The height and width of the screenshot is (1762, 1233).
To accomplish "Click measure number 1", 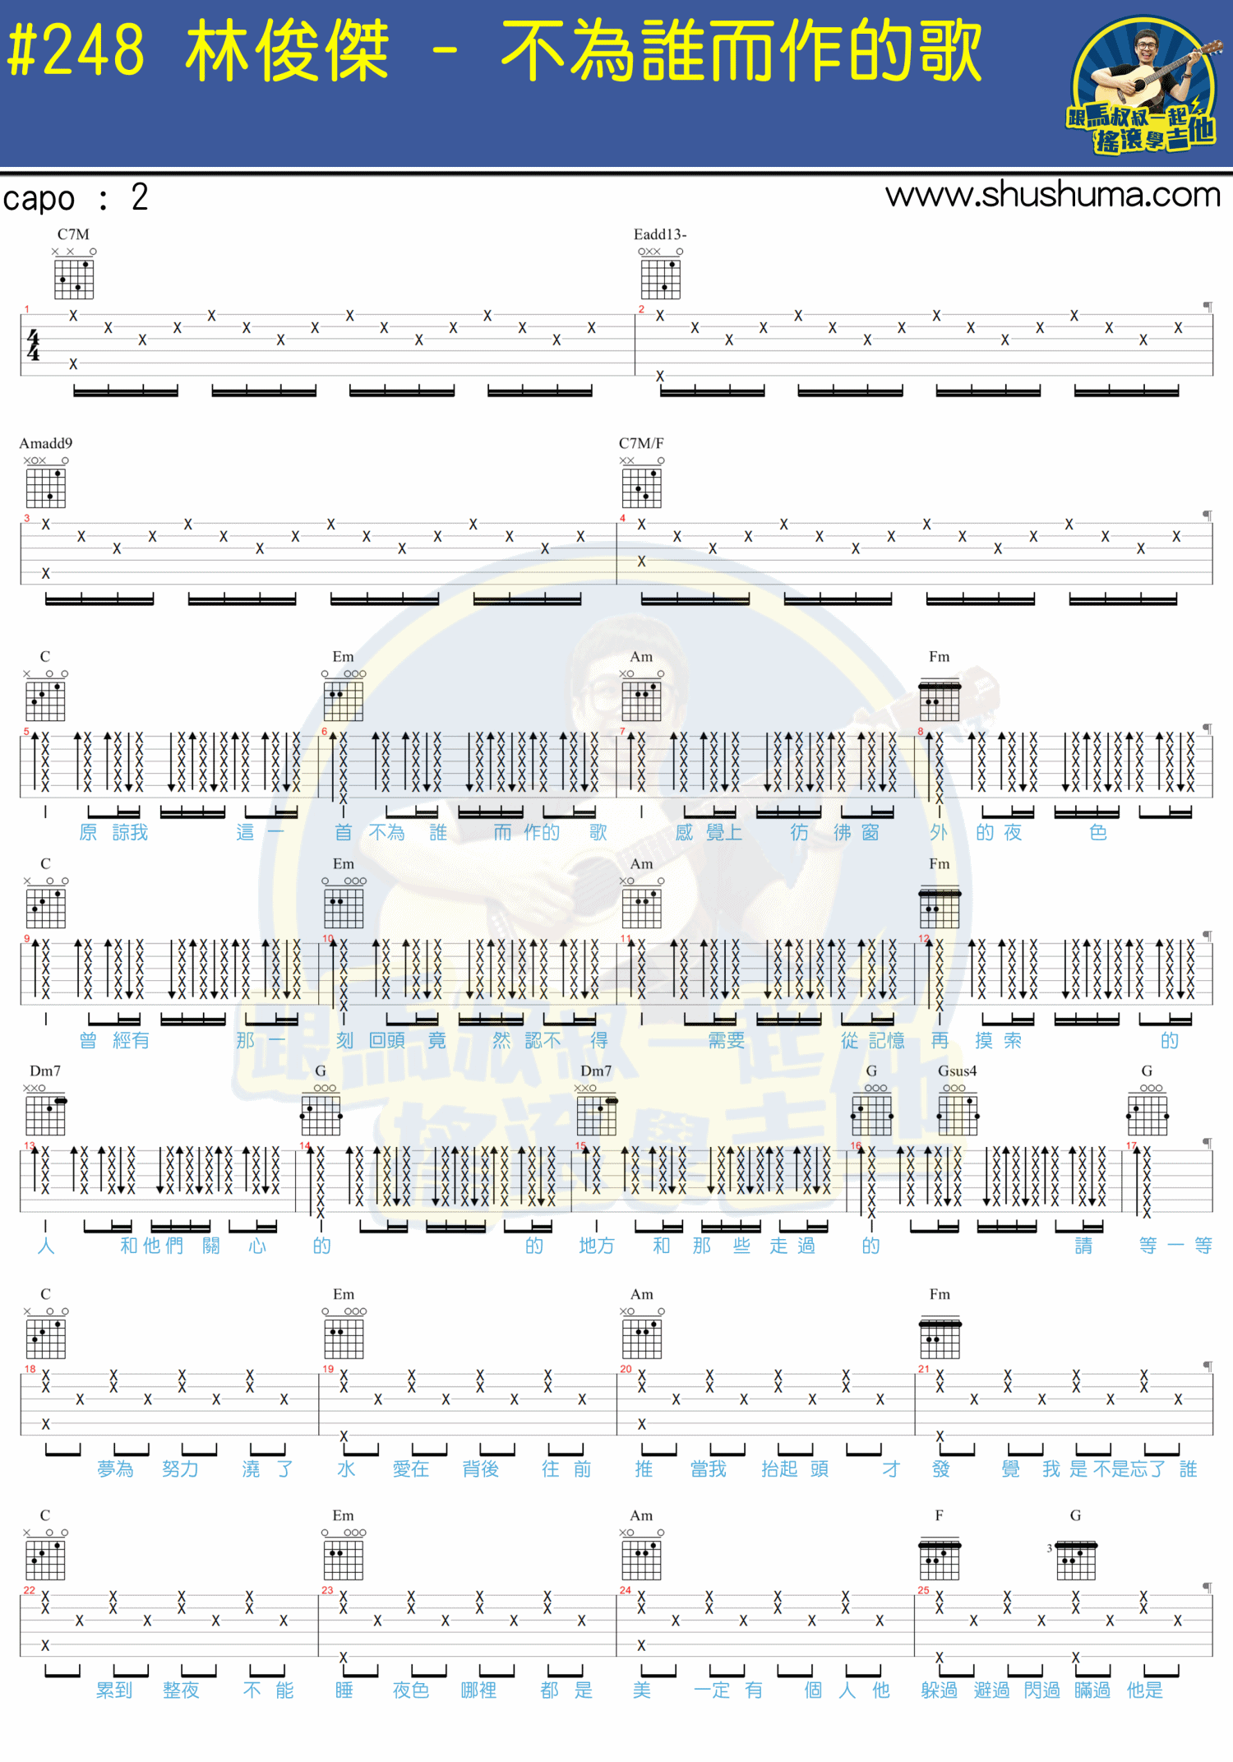I will pos(27,309).
